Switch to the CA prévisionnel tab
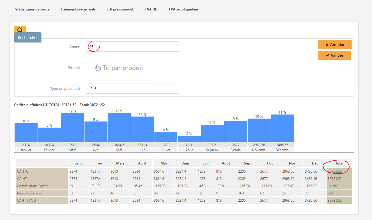This screenshot has height=220, width=372. click(120, 9)
